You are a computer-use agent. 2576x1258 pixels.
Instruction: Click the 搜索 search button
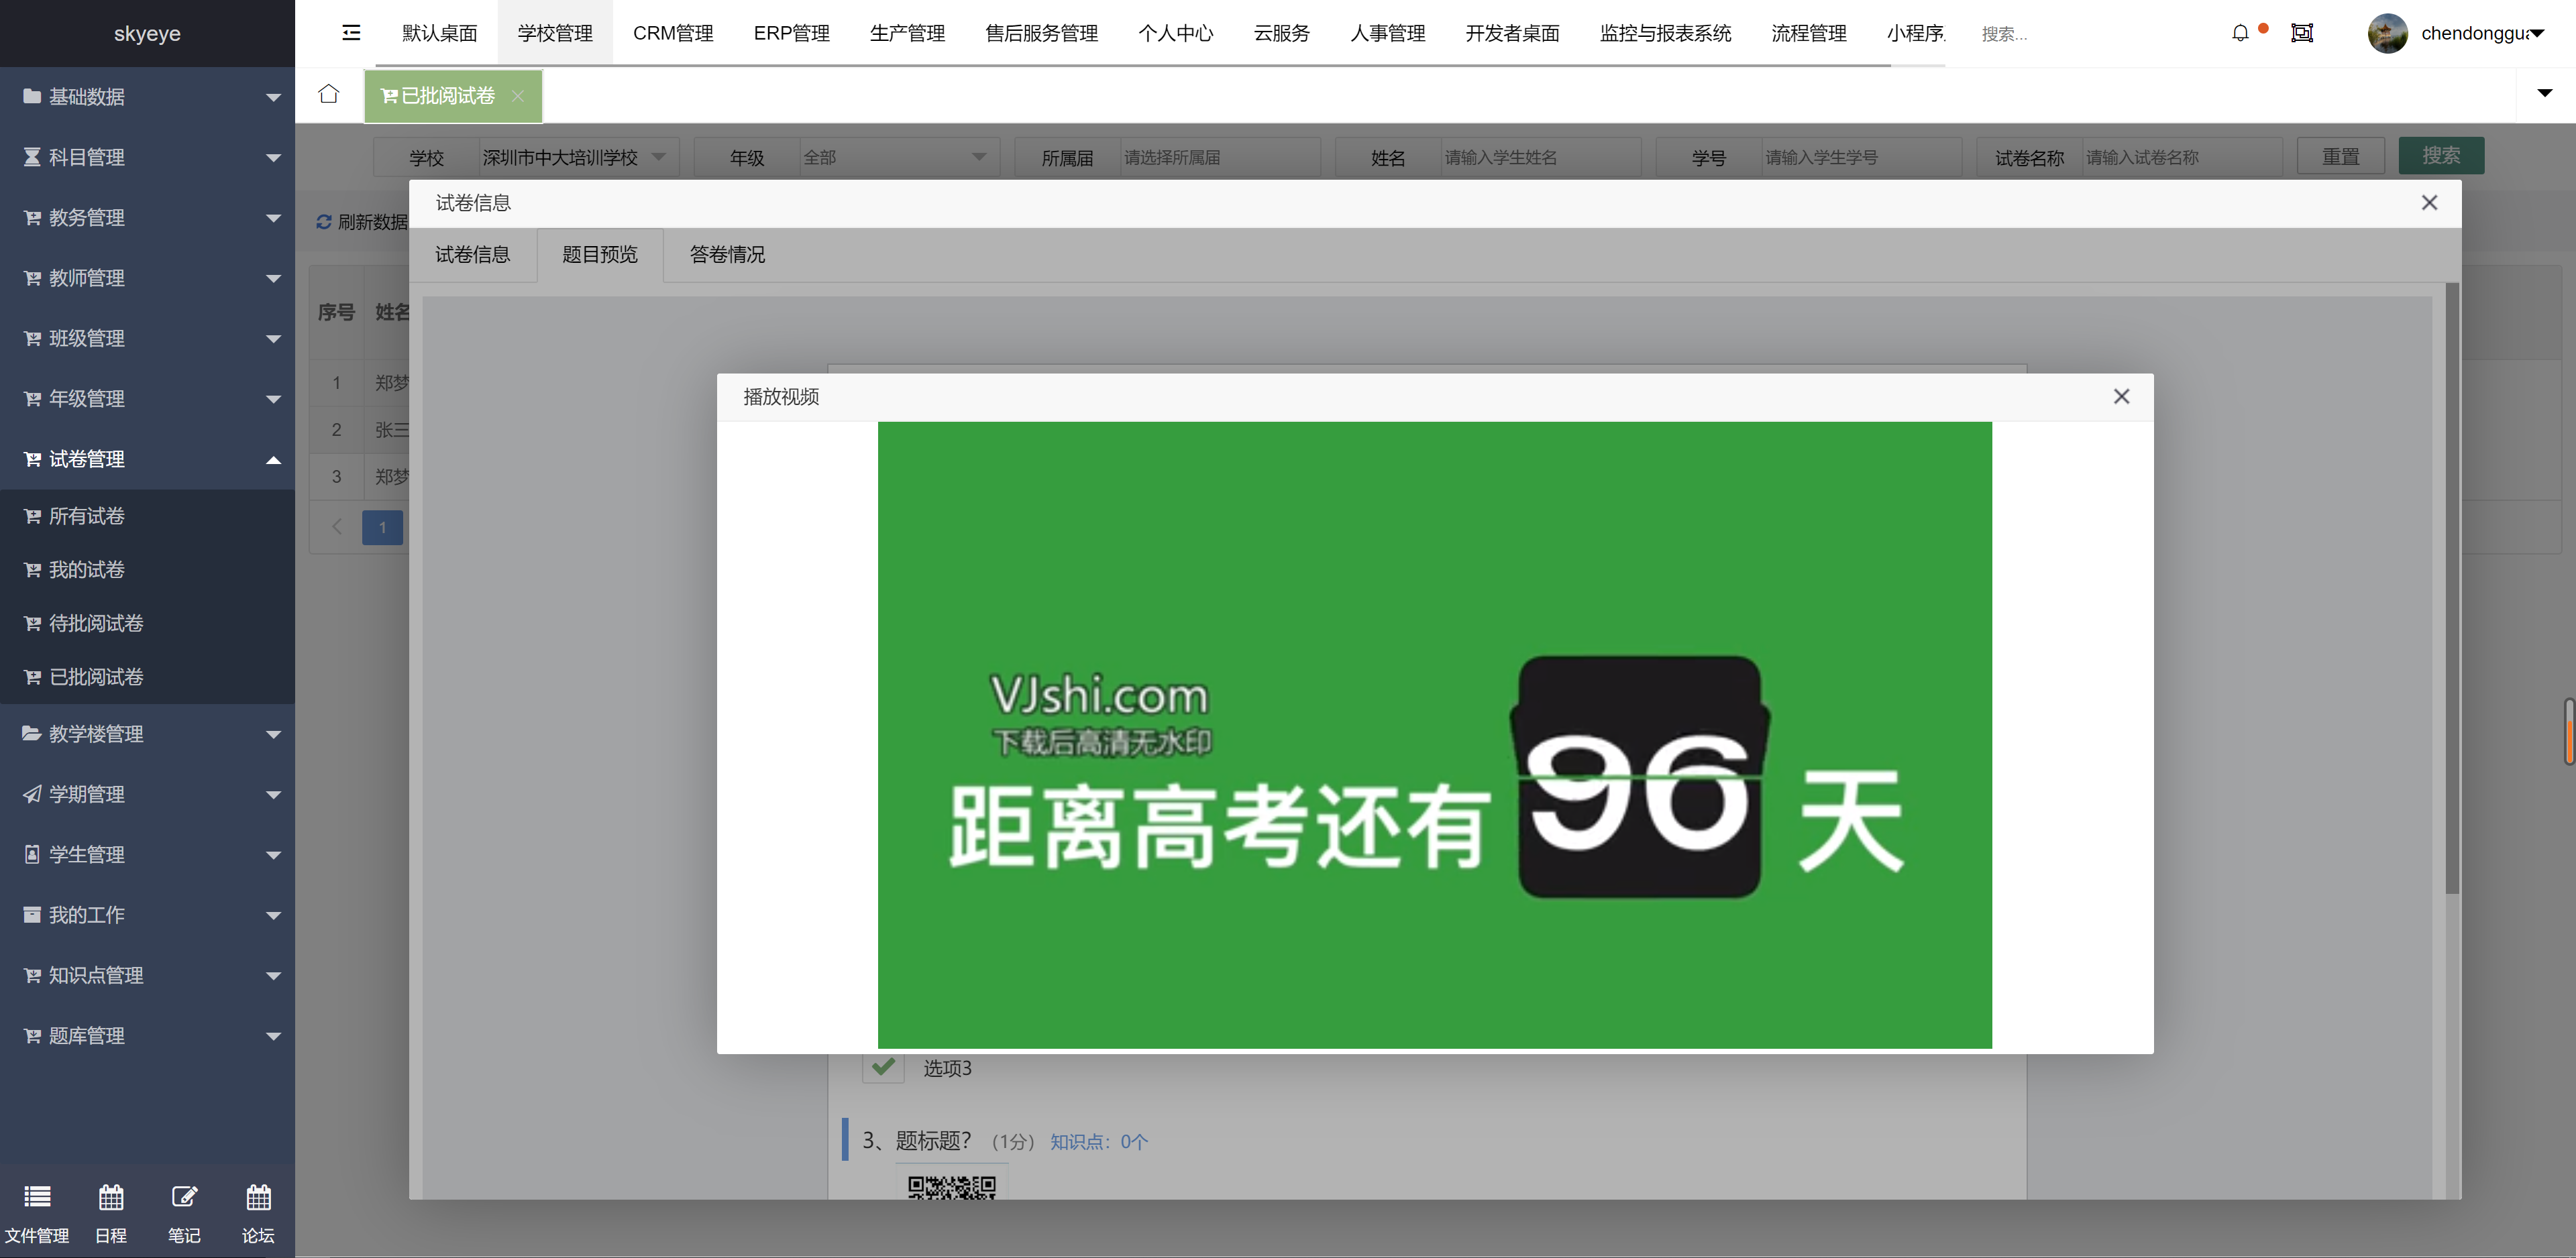[x=2441, y=156]
